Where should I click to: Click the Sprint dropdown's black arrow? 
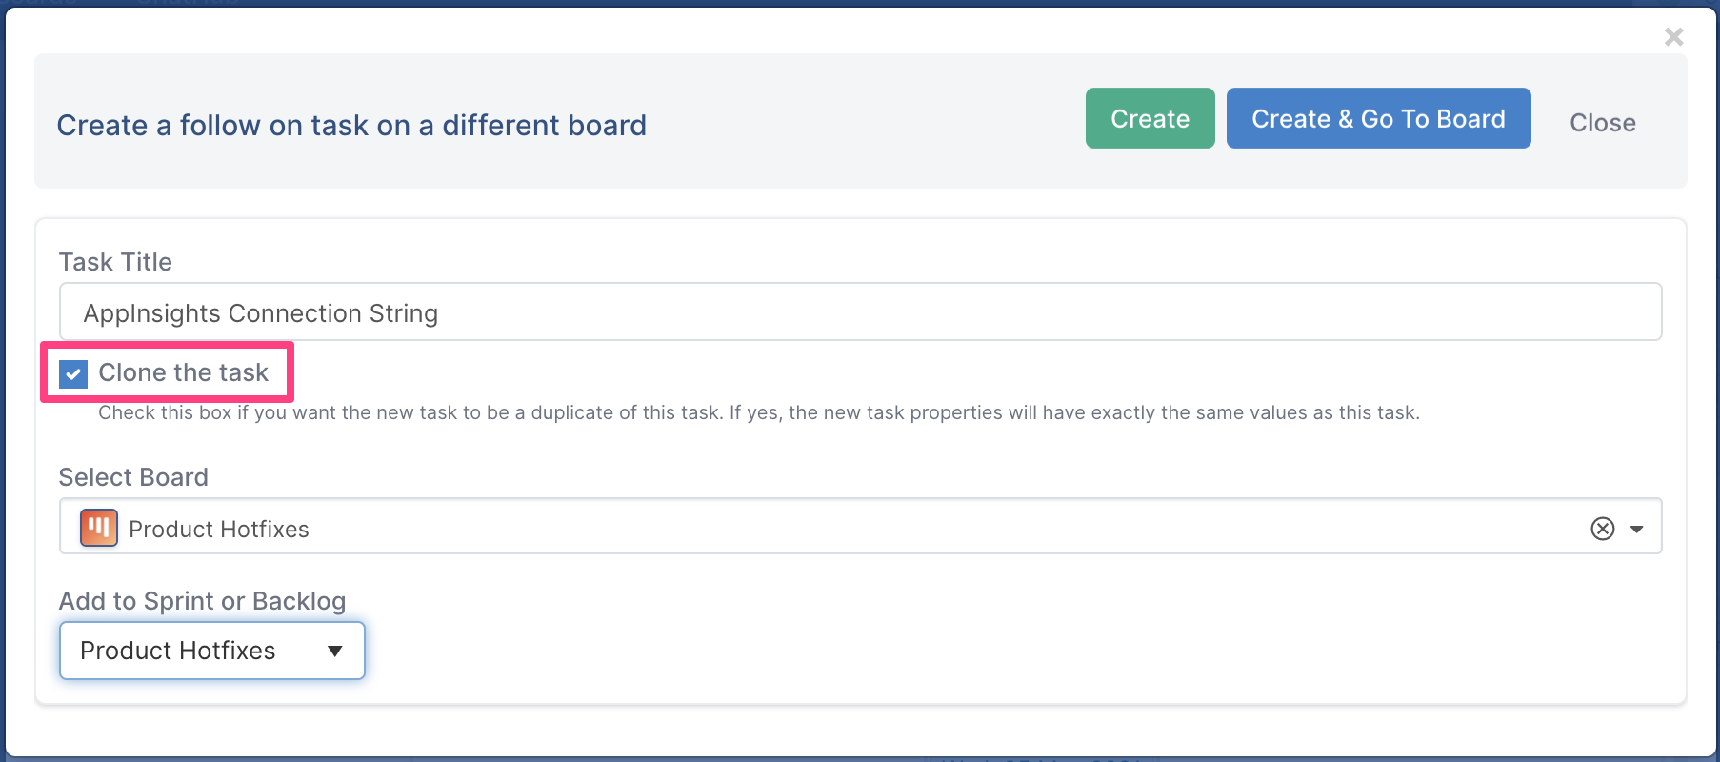click(x=335, y=652)
